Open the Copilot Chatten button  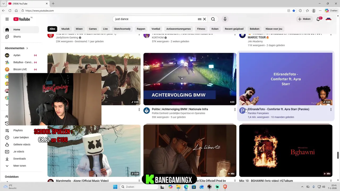tap(331, 11)
